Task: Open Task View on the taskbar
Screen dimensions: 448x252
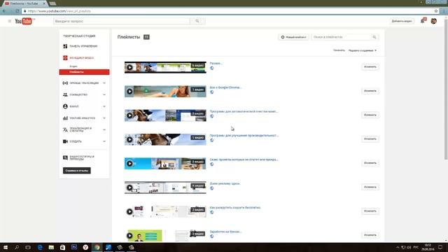Action: click(28, 247)
